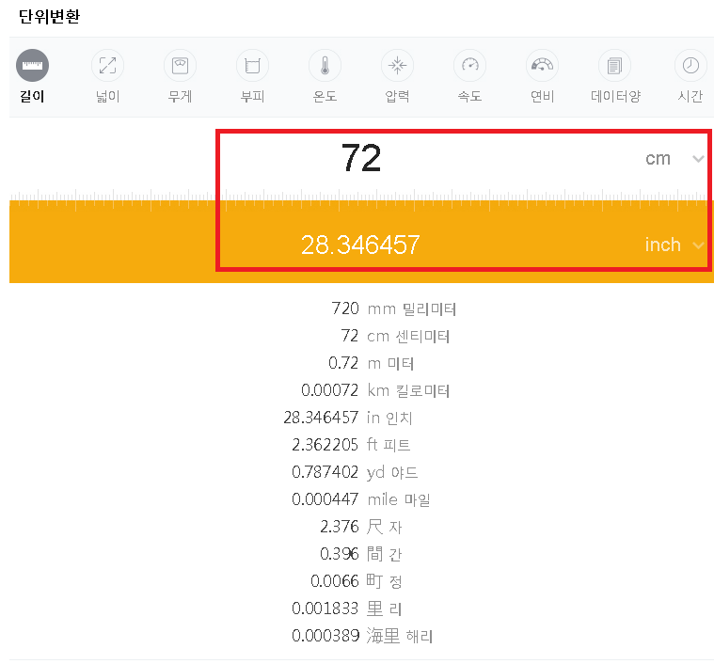Switch to the 부피 tab label
Screen dimensions: 714x664
coord(252,97)
